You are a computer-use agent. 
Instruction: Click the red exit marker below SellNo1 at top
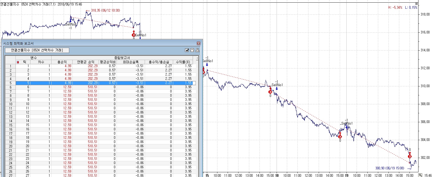134,35
